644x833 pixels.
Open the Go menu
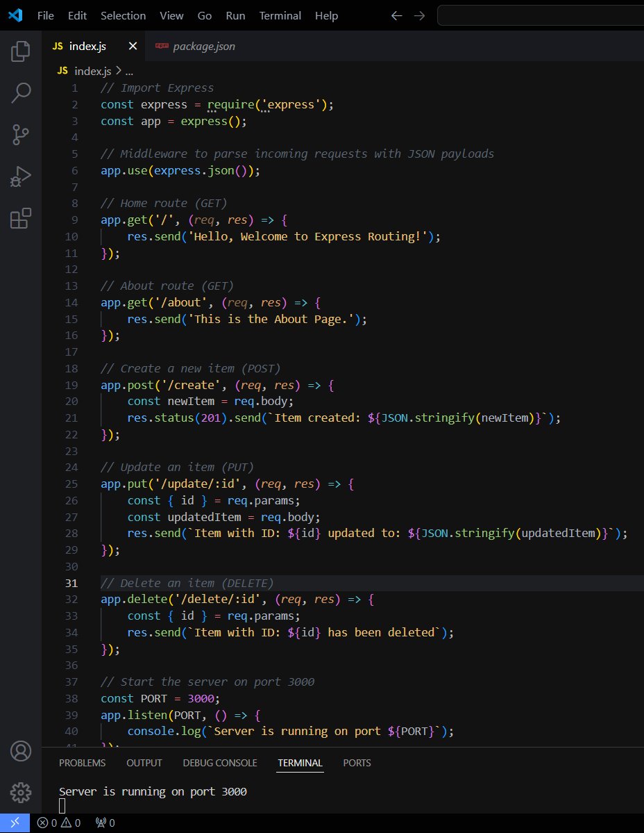[204, 16]
